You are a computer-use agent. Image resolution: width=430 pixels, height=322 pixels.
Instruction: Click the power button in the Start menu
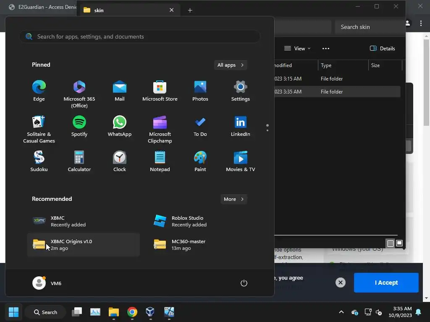(244, 283)
